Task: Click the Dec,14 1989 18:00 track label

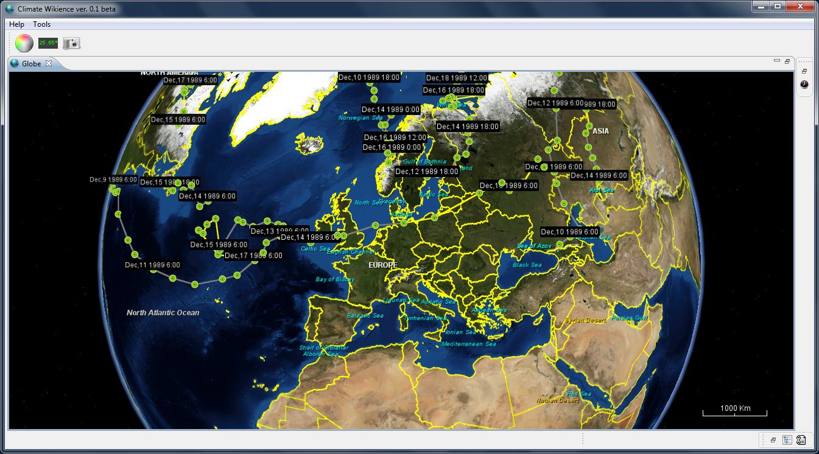Action: tap(468, 127)
